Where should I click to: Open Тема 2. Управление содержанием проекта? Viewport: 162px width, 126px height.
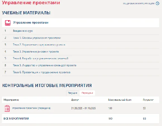pos(39,45)
